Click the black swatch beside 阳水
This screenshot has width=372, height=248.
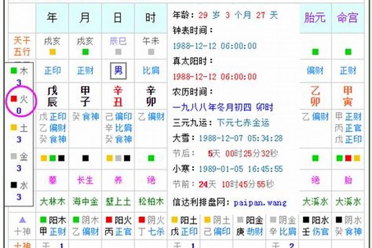[x=306, y=220]
